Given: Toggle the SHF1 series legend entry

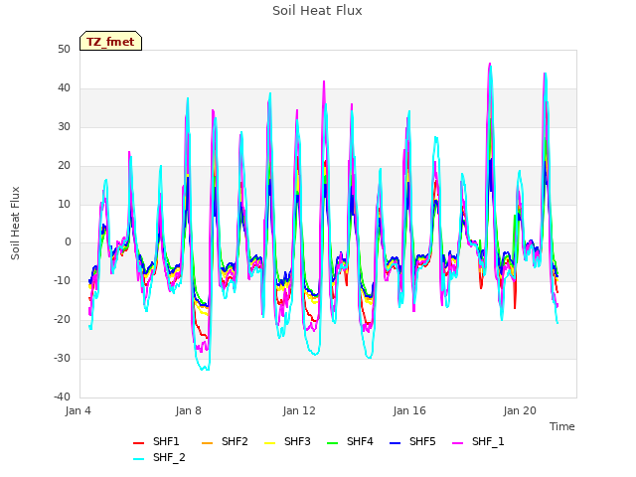Looking at the screenshot, I should pyautogui.click(x=156, y=441).
